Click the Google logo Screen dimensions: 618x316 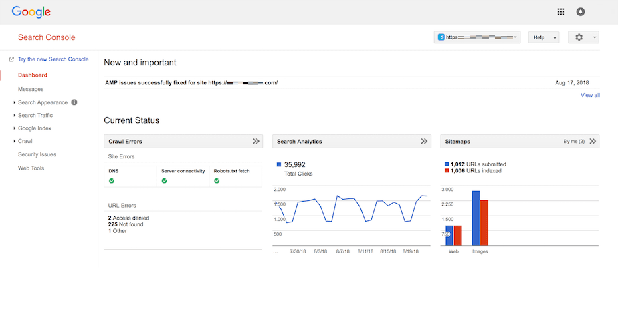(x=31, y=12)
